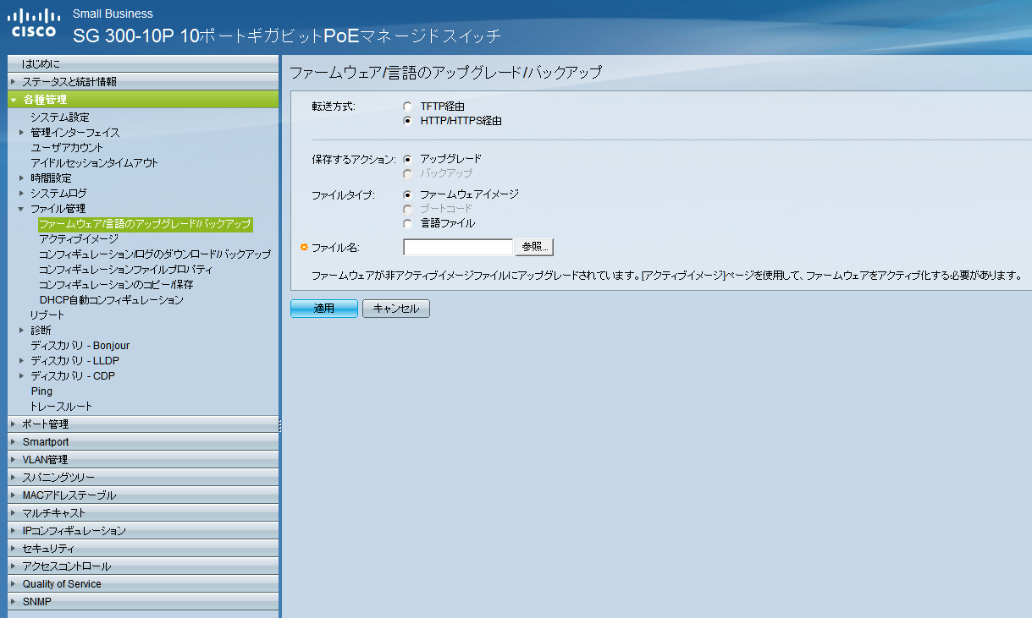Viewport: 1032px width, 618px height.
Task: Open リブート page
Action: point(47,315)
